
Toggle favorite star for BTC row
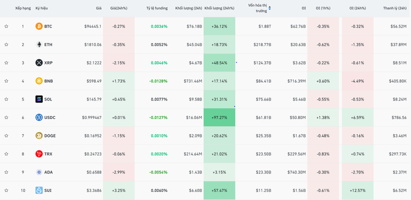pyautogui.click(x=7, y=26)
